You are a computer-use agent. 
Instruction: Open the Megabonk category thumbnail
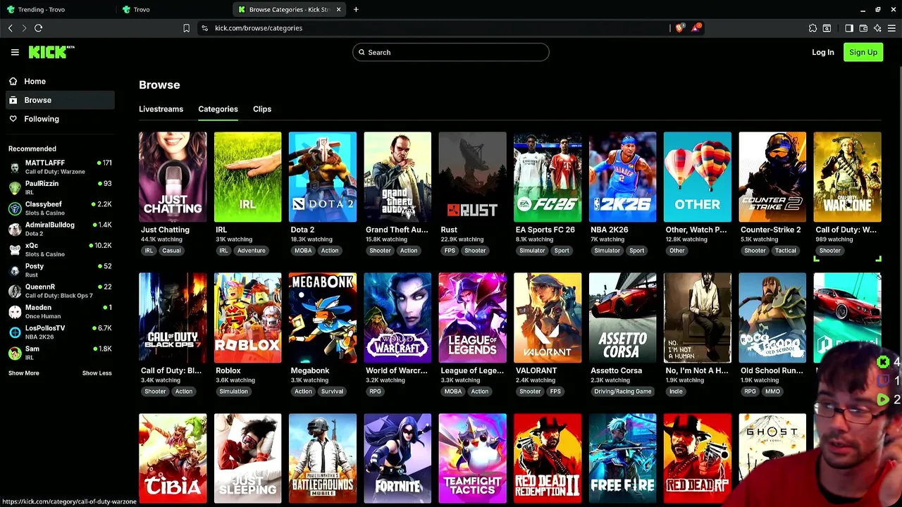[x=323, y=318]
